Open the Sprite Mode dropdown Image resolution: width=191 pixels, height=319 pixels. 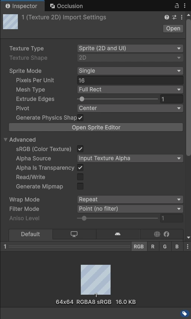tap(130, 71)
